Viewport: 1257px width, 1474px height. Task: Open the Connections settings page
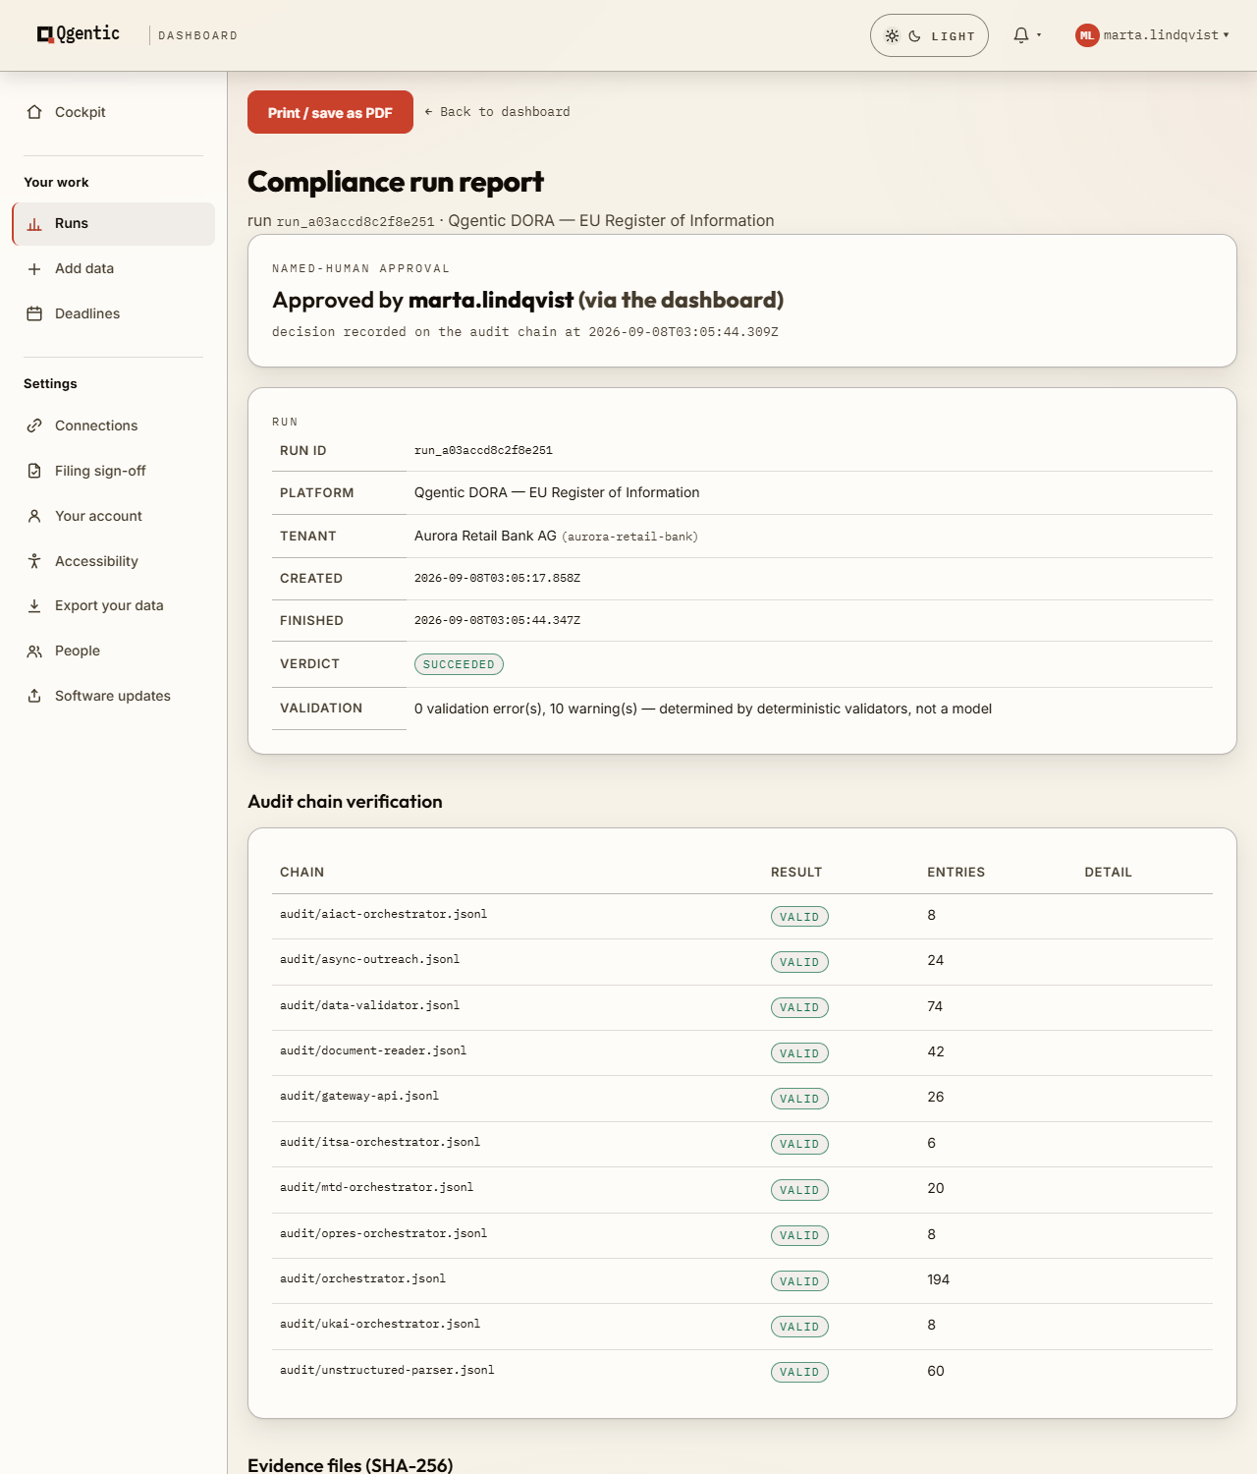114,425
